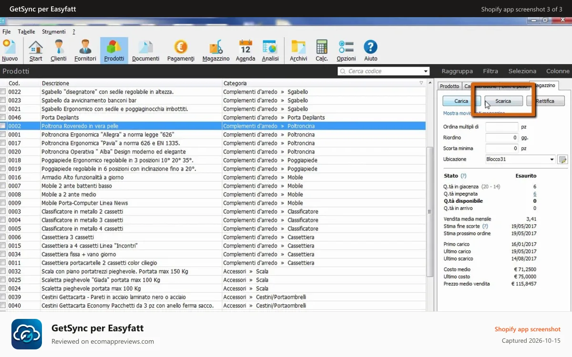Select the Prodotti toolbar icon
The image size is (572, 357).
click(x=114, y=50)
